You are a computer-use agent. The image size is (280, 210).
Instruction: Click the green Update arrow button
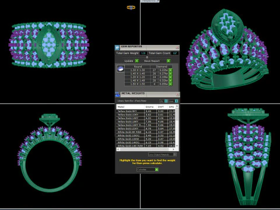(137, 61)
